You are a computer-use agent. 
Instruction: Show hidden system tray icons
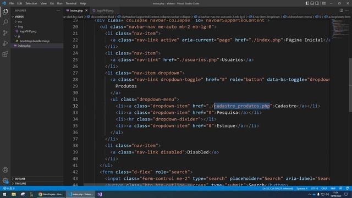310,194
